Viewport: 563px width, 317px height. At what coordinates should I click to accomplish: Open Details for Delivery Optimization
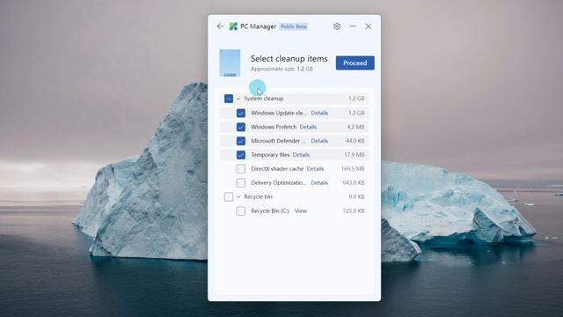319,182
